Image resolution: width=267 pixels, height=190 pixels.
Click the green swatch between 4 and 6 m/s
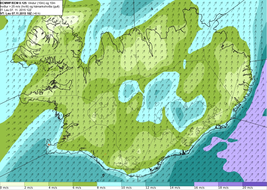(x=61, y=184)
